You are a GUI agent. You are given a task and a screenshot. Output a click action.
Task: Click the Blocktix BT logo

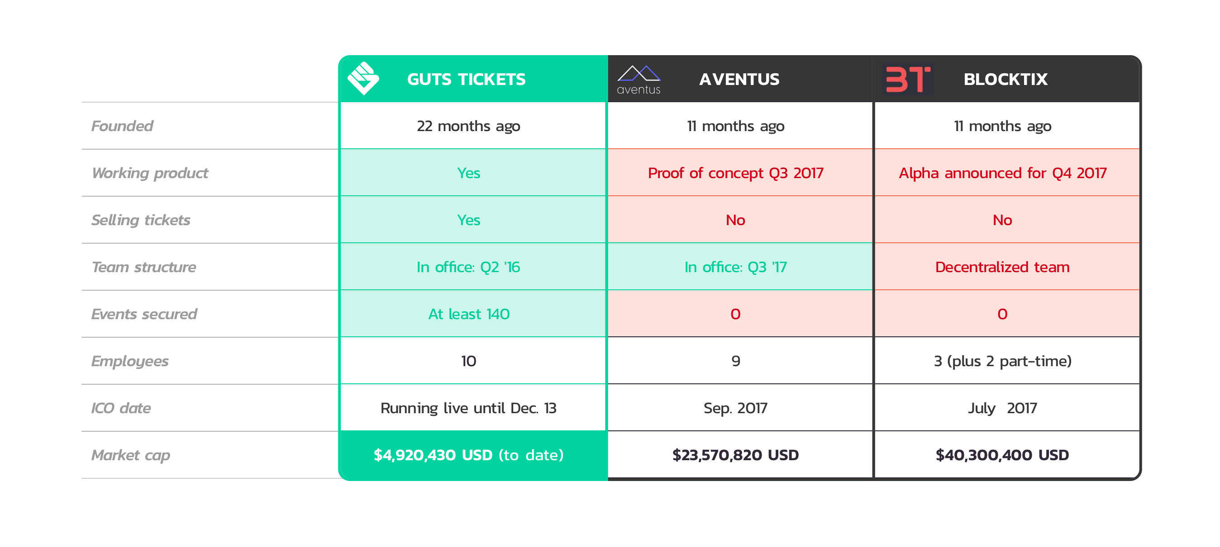click(907, 79)
